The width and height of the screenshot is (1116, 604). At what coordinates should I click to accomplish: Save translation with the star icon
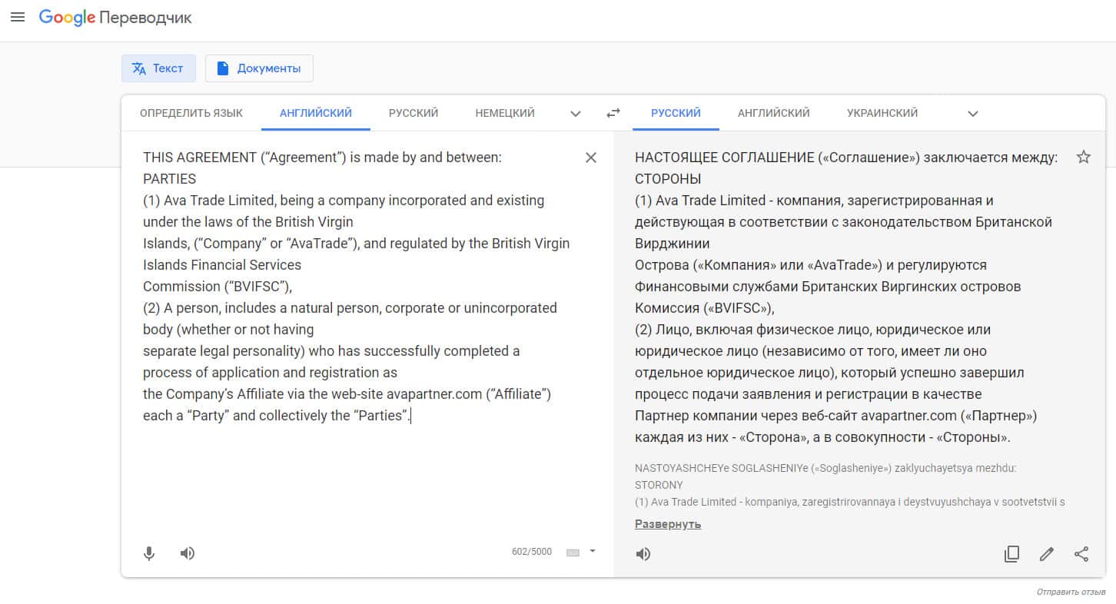point(1084,158)
